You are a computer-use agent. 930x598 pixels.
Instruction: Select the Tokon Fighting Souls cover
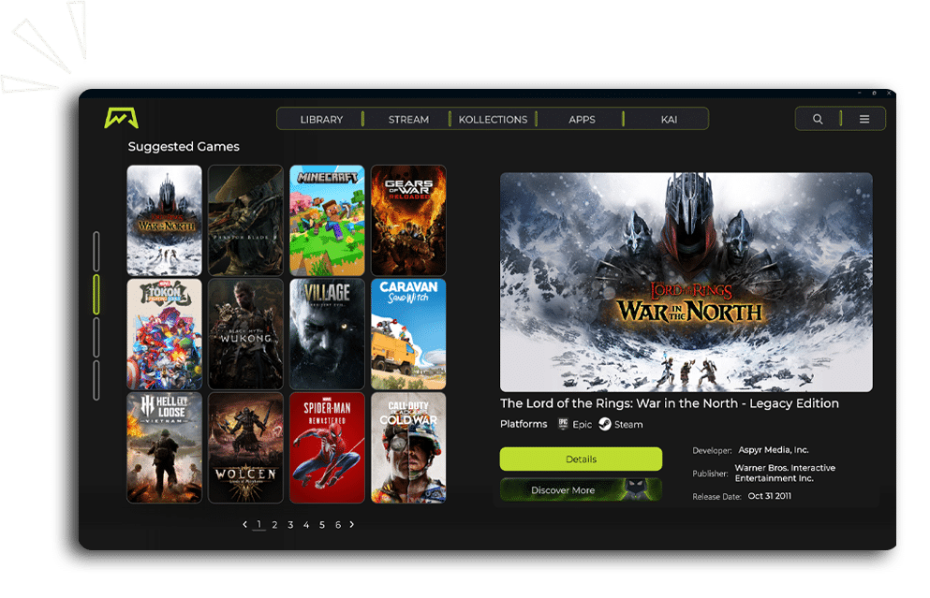pyautogui.click(x=164, y=334)
